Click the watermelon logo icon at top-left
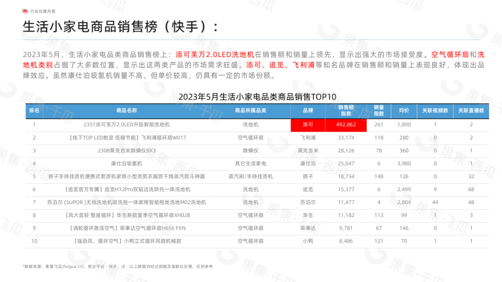502x282 pixels. point(25,11)
